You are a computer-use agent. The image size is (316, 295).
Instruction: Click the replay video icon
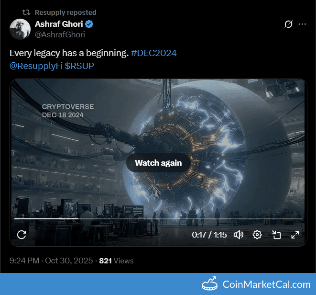[x=22, y=235]
